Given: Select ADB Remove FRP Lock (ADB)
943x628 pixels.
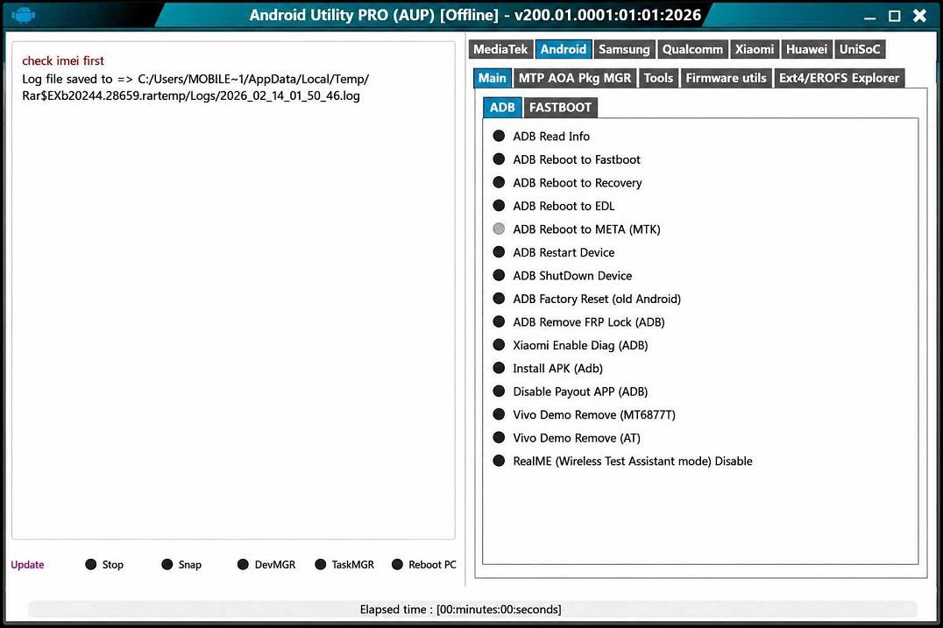Looking at the screenshot, I should coord(578,322).
